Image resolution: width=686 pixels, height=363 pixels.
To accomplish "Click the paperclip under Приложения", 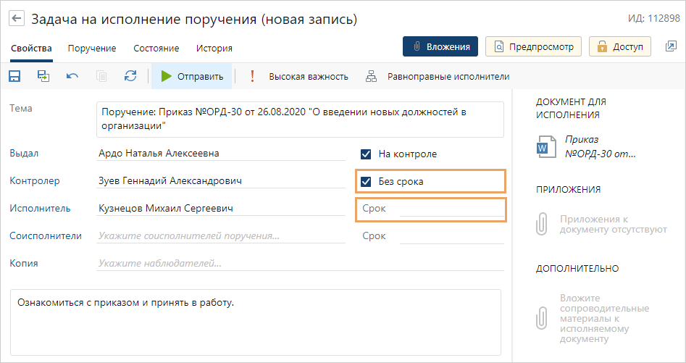I will 542,224.
